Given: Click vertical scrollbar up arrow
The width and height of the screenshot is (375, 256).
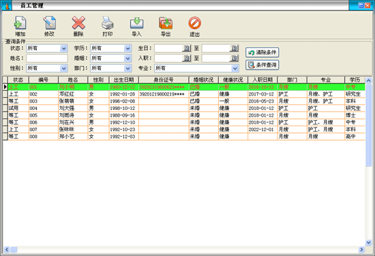Looking at the screenshot, I should coord(369,81).
